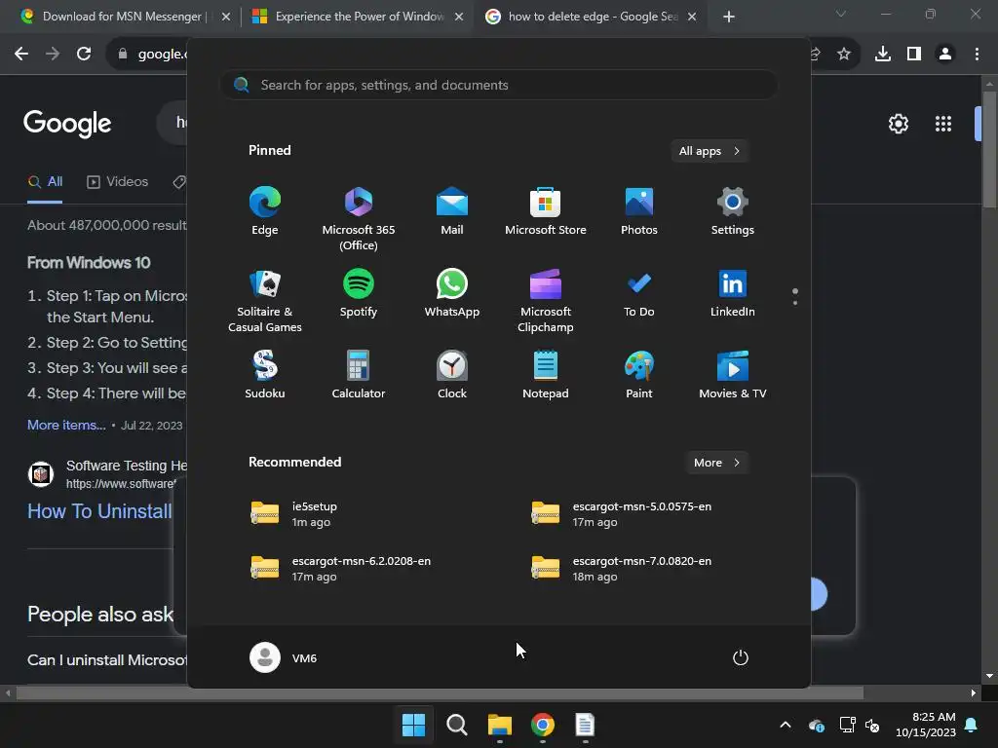Launch Notepad from pinned apps

coord(546,375)
